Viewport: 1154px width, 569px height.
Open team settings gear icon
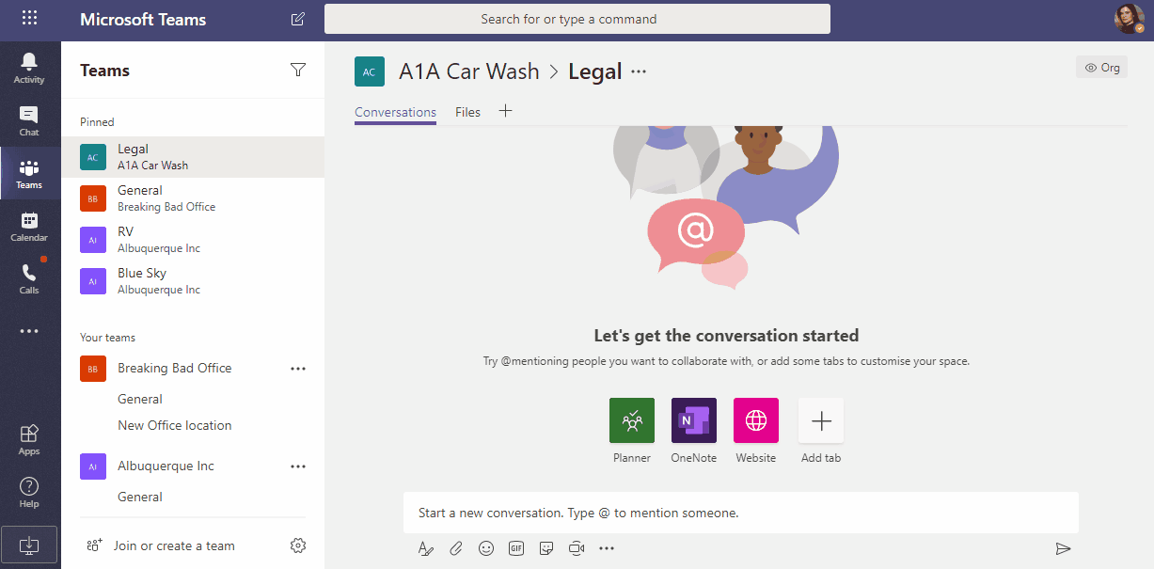pyautogui.click(x=298, y=545)
